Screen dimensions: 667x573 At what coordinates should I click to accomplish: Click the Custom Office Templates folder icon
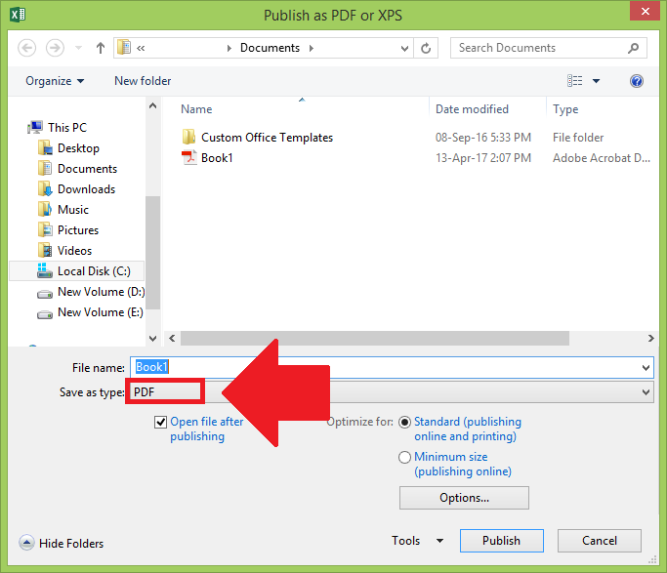188,138
